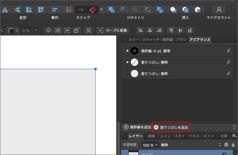Screen dimensions: 238x155
Task: Click the Force Pixel Alignment icon
Action: 69,10
